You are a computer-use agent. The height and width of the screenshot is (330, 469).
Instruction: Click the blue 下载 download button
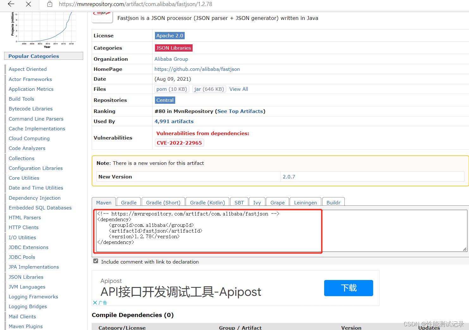point(349,288)
